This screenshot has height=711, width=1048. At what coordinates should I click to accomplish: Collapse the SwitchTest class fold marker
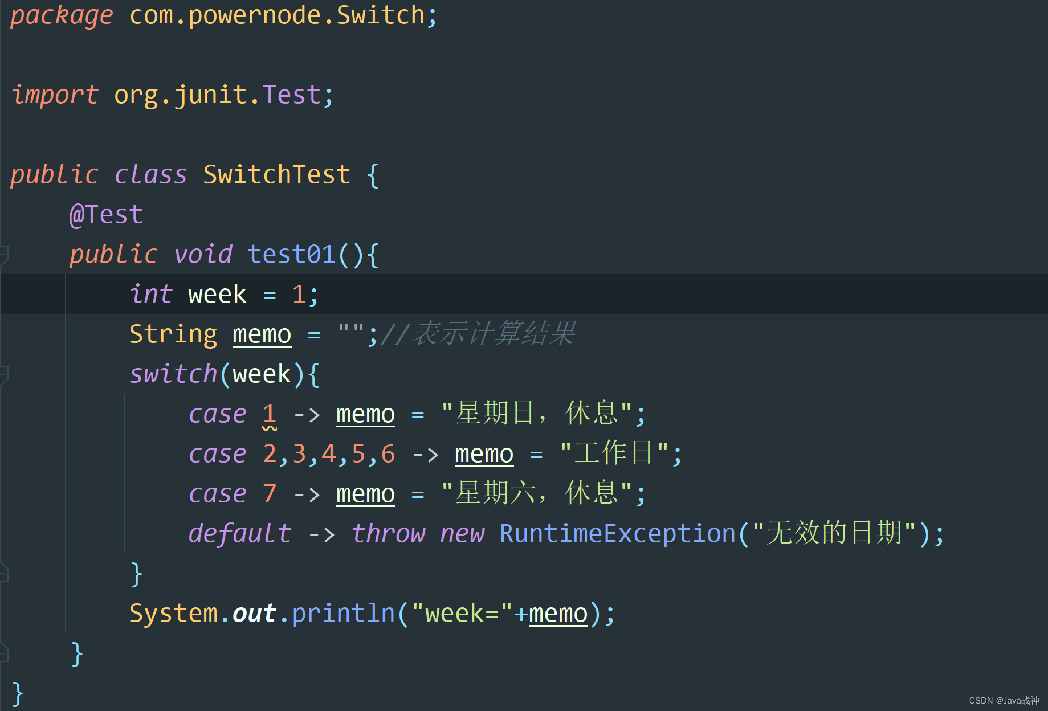tap(5, 175)
